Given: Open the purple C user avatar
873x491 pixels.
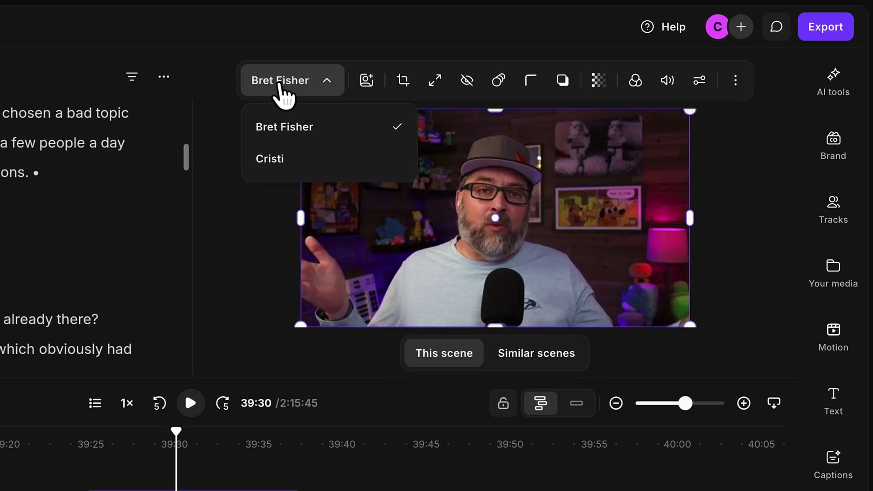Looking at the screenshot, I should pyautogui.click(x=717, y=27).
